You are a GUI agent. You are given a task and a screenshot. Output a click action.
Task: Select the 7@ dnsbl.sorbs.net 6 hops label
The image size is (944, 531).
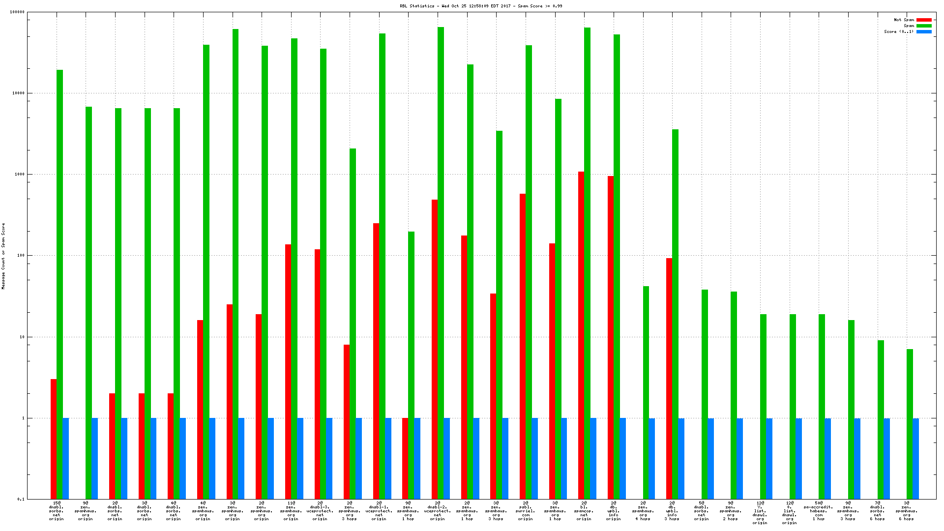[x=877, y=511]
